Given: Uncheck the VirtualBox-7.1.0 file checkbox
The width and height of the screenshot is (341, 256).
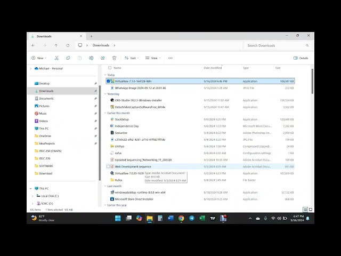Looking at the screenshot, I should pos(108,81).
